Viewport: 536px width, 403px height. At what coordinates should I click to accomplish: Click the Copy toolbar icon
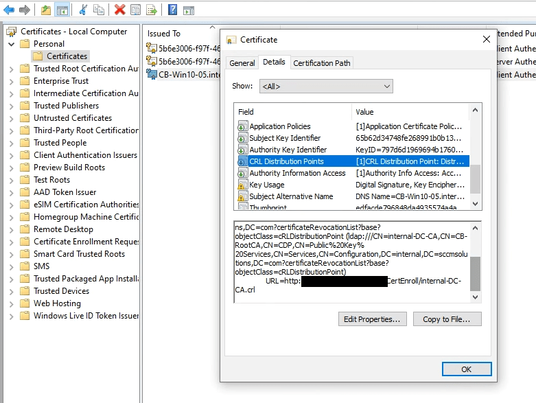[x=99, y=10]
